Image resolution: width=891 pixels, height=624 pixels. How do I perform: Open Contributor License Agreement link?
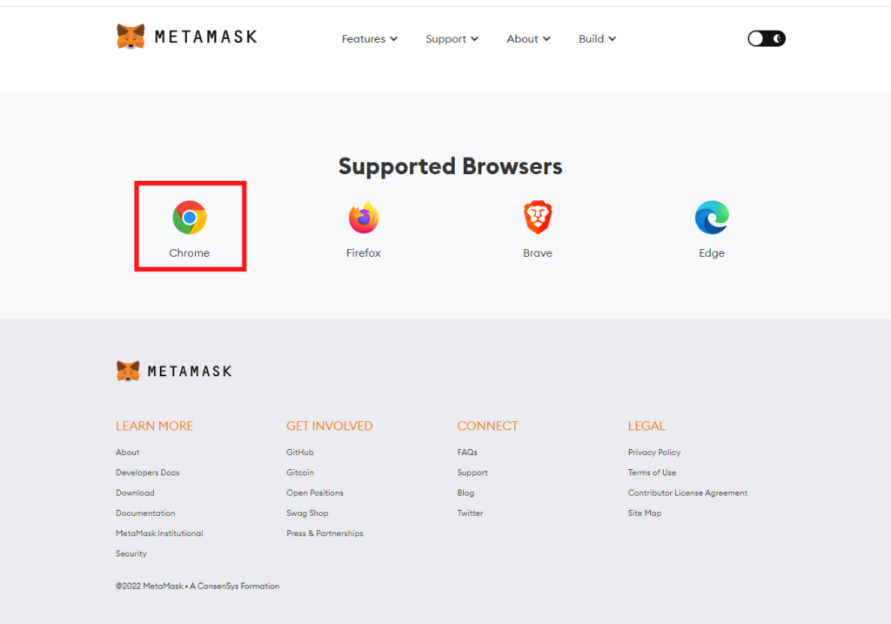(687, 493)
